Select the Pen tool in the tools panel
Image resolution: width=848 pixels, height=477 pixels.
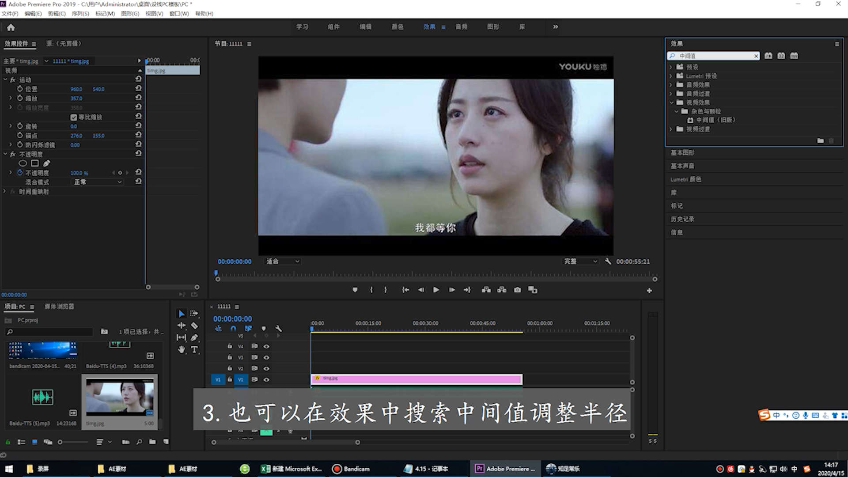point(194,337)
